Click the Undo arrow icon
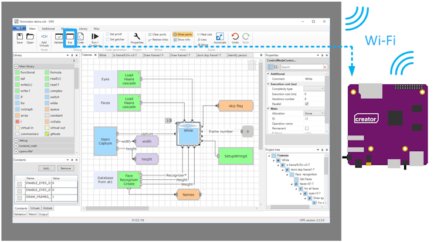 click(x=235, y=38)
